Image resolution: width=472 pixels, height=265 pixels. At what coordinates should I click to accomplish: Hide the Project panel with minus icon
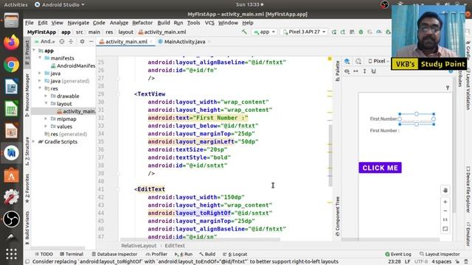(x=91, y=41)
